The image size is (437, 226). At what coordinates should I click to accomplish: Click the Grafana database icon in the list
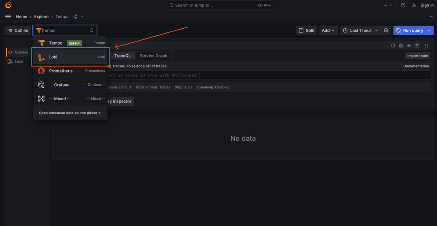click(41, 85)
